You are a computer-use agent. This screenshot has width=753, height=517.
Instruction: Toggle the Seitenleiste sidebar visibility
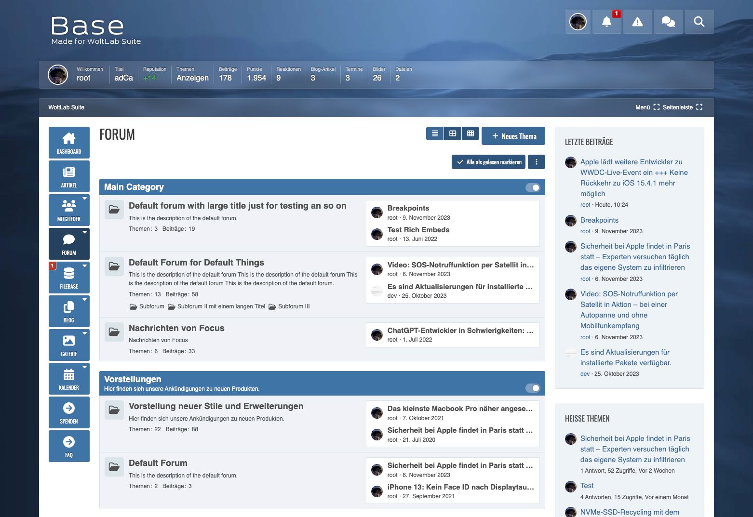point(682,107)
